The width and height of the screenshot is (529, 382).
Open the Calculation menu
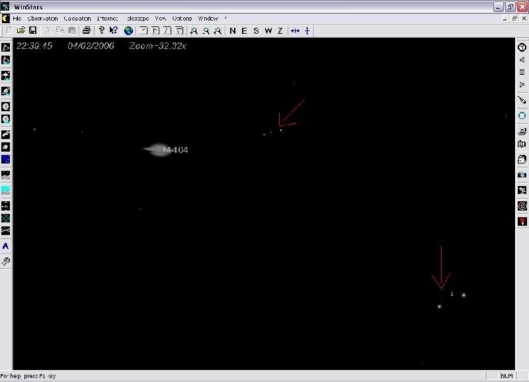pyautogui.click(x=77, y=19)
